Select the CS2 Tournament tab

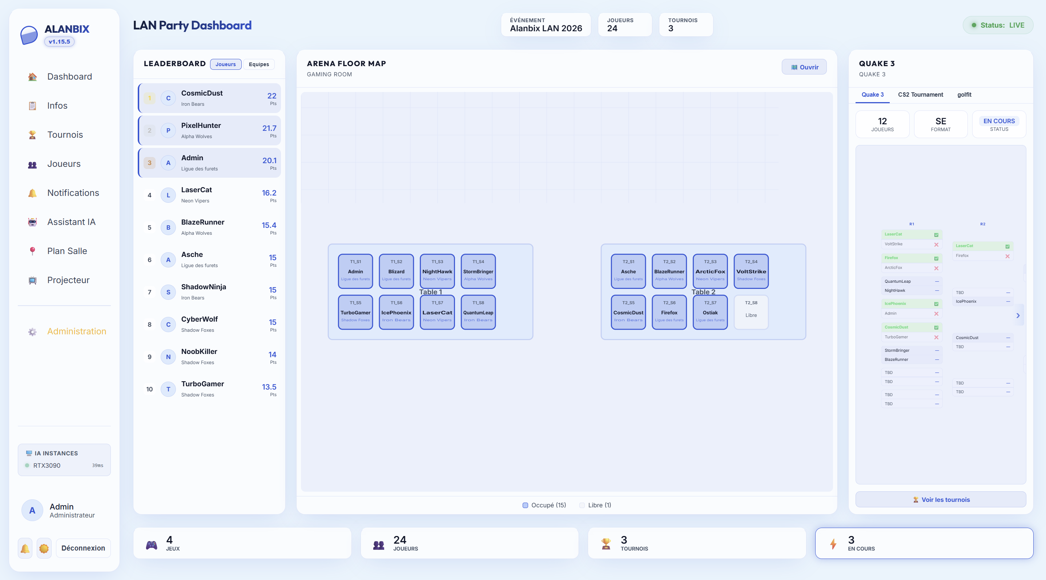coord(921,94)
